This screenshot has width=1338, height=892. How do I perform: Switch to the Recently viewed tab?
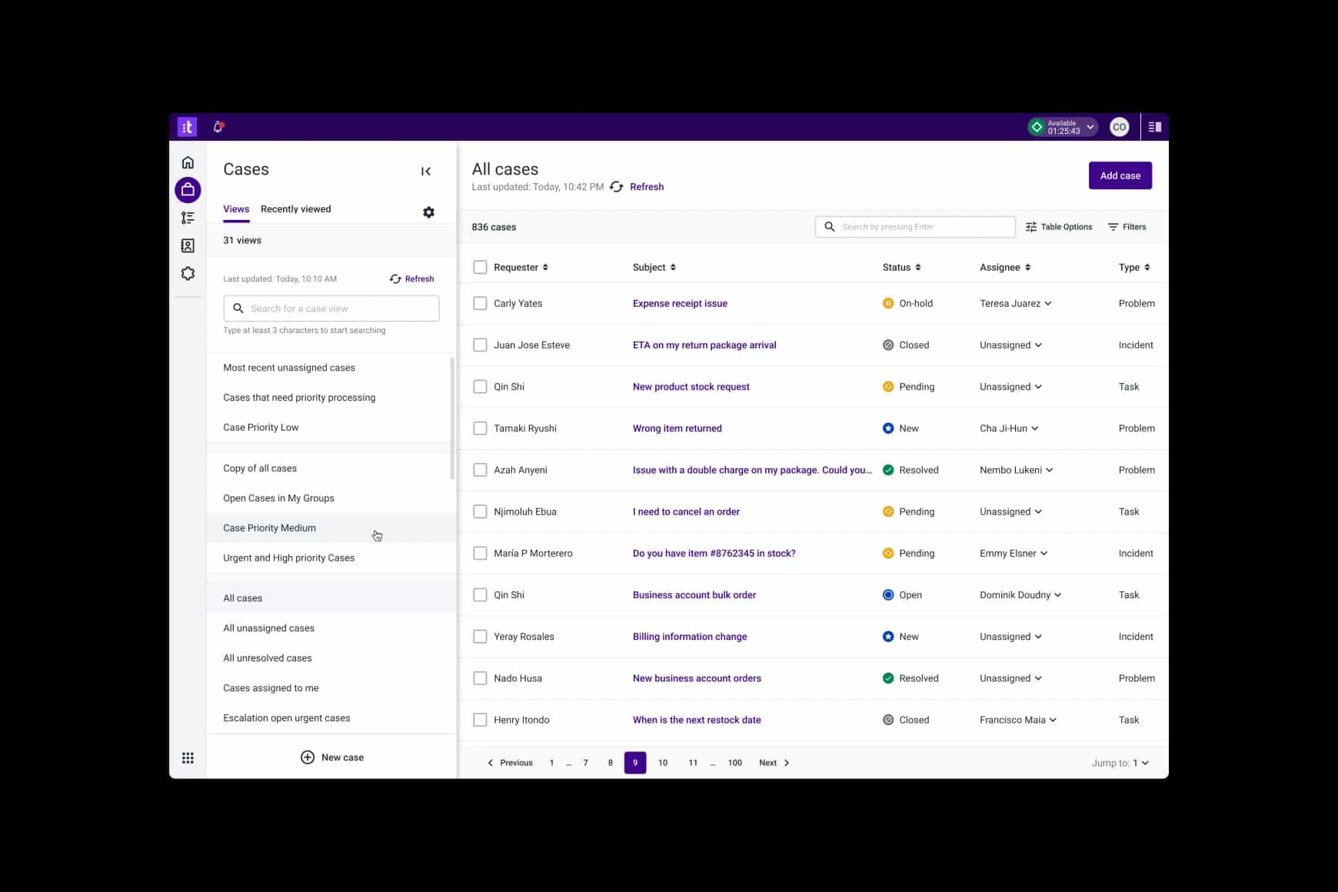[x=295, y=209]
